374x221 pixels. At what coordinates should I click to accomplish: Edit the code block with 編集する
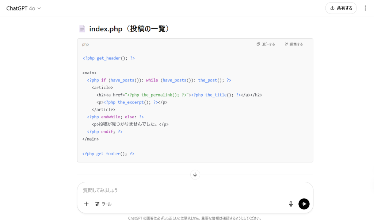pyautogui.click(x=294, y=44)
